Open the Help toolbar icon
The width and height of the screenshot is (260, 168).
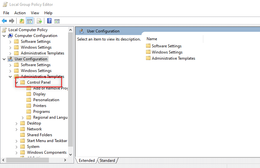[x=49, y=21]
